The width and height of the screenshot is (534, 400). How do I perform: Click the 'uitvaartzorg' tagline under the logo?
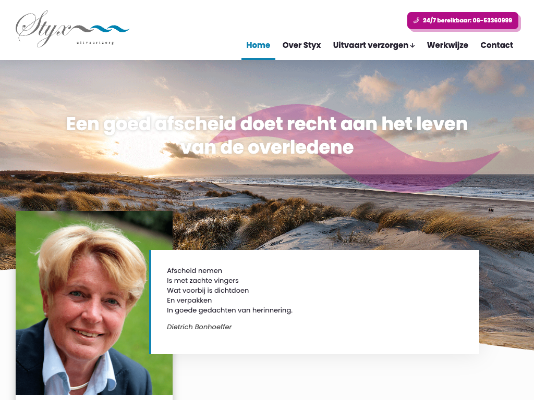click(x=95, y=43)
